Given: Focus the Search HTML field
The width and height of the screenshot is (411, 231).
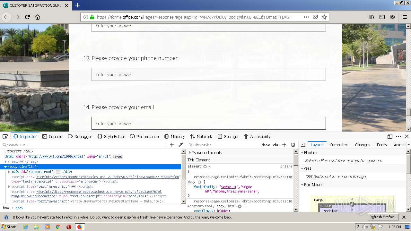Looking at the screenshot, I should pyautogui.click(x=83, y=145).
